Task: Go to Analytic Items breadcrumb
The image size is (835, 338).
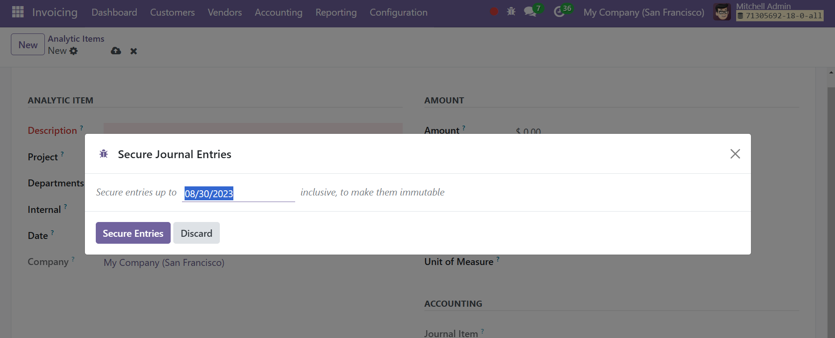Action: (76, 39)
